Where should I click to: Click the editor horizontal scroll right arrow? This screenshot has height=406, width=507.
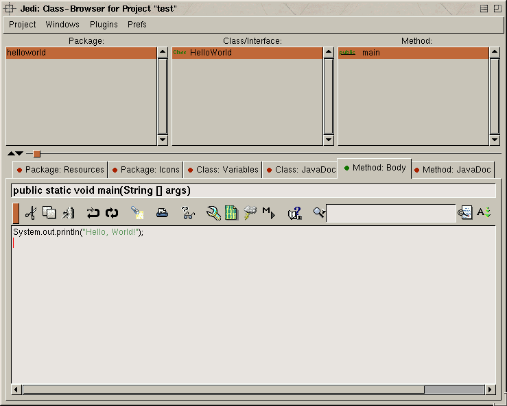pos(490,390)
